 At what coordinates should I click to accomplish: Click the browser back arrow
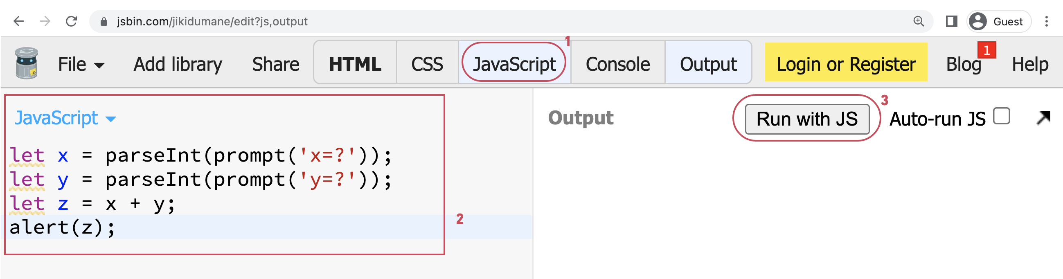pos(19,21)
